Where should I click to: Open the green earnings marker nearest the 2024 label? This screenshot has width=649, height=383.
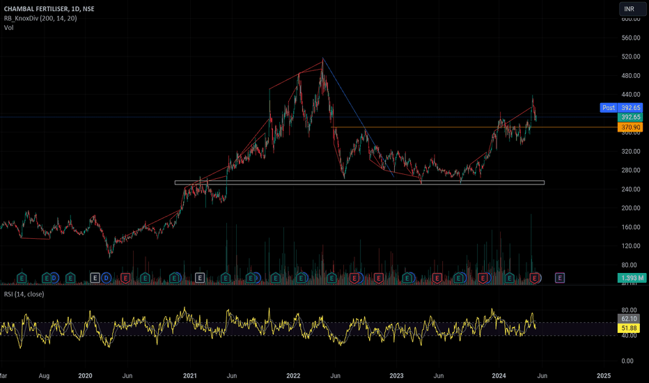[509, 279]
